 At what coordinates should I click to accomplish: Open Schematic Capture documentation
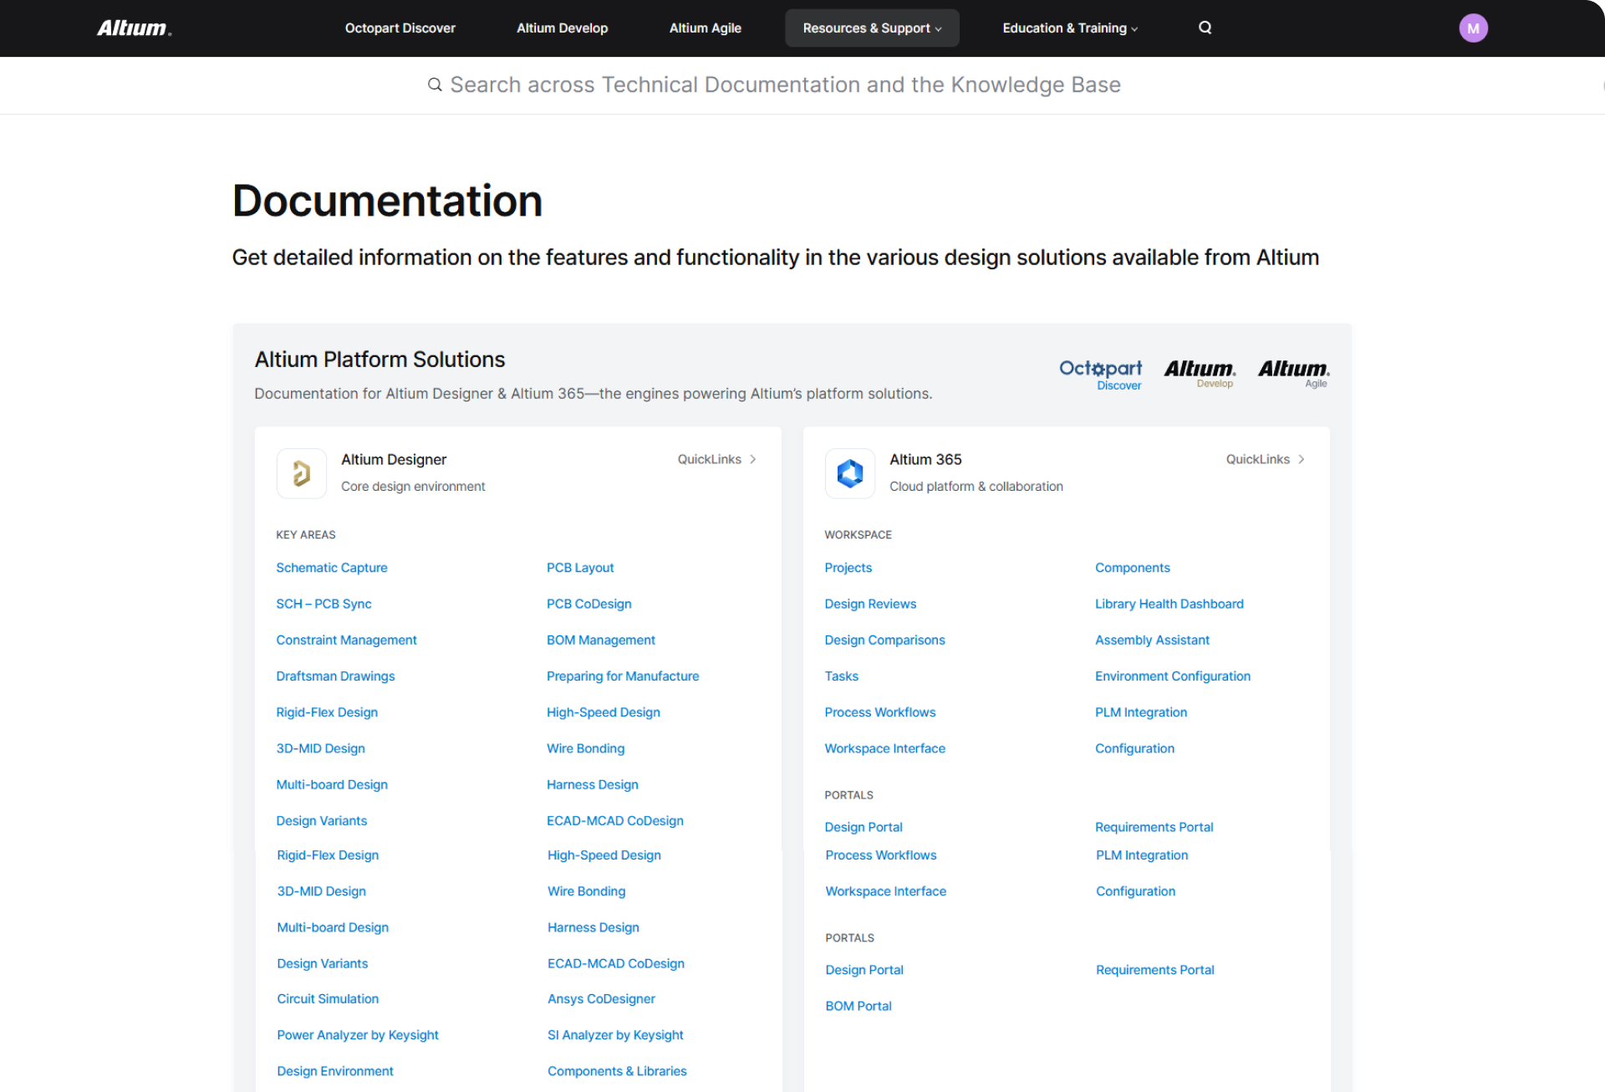(x=332, y=568)
